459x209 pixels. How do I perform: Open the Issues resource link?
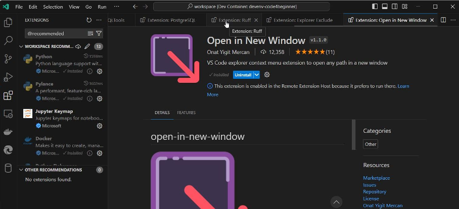(x=370, y=185)
